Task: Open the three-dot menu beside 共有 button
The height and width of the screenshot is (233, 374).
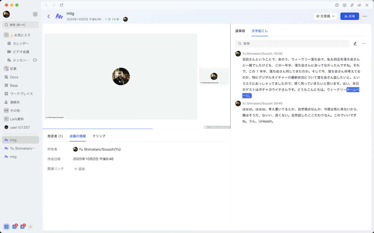Action: click(x=365, y=16)
